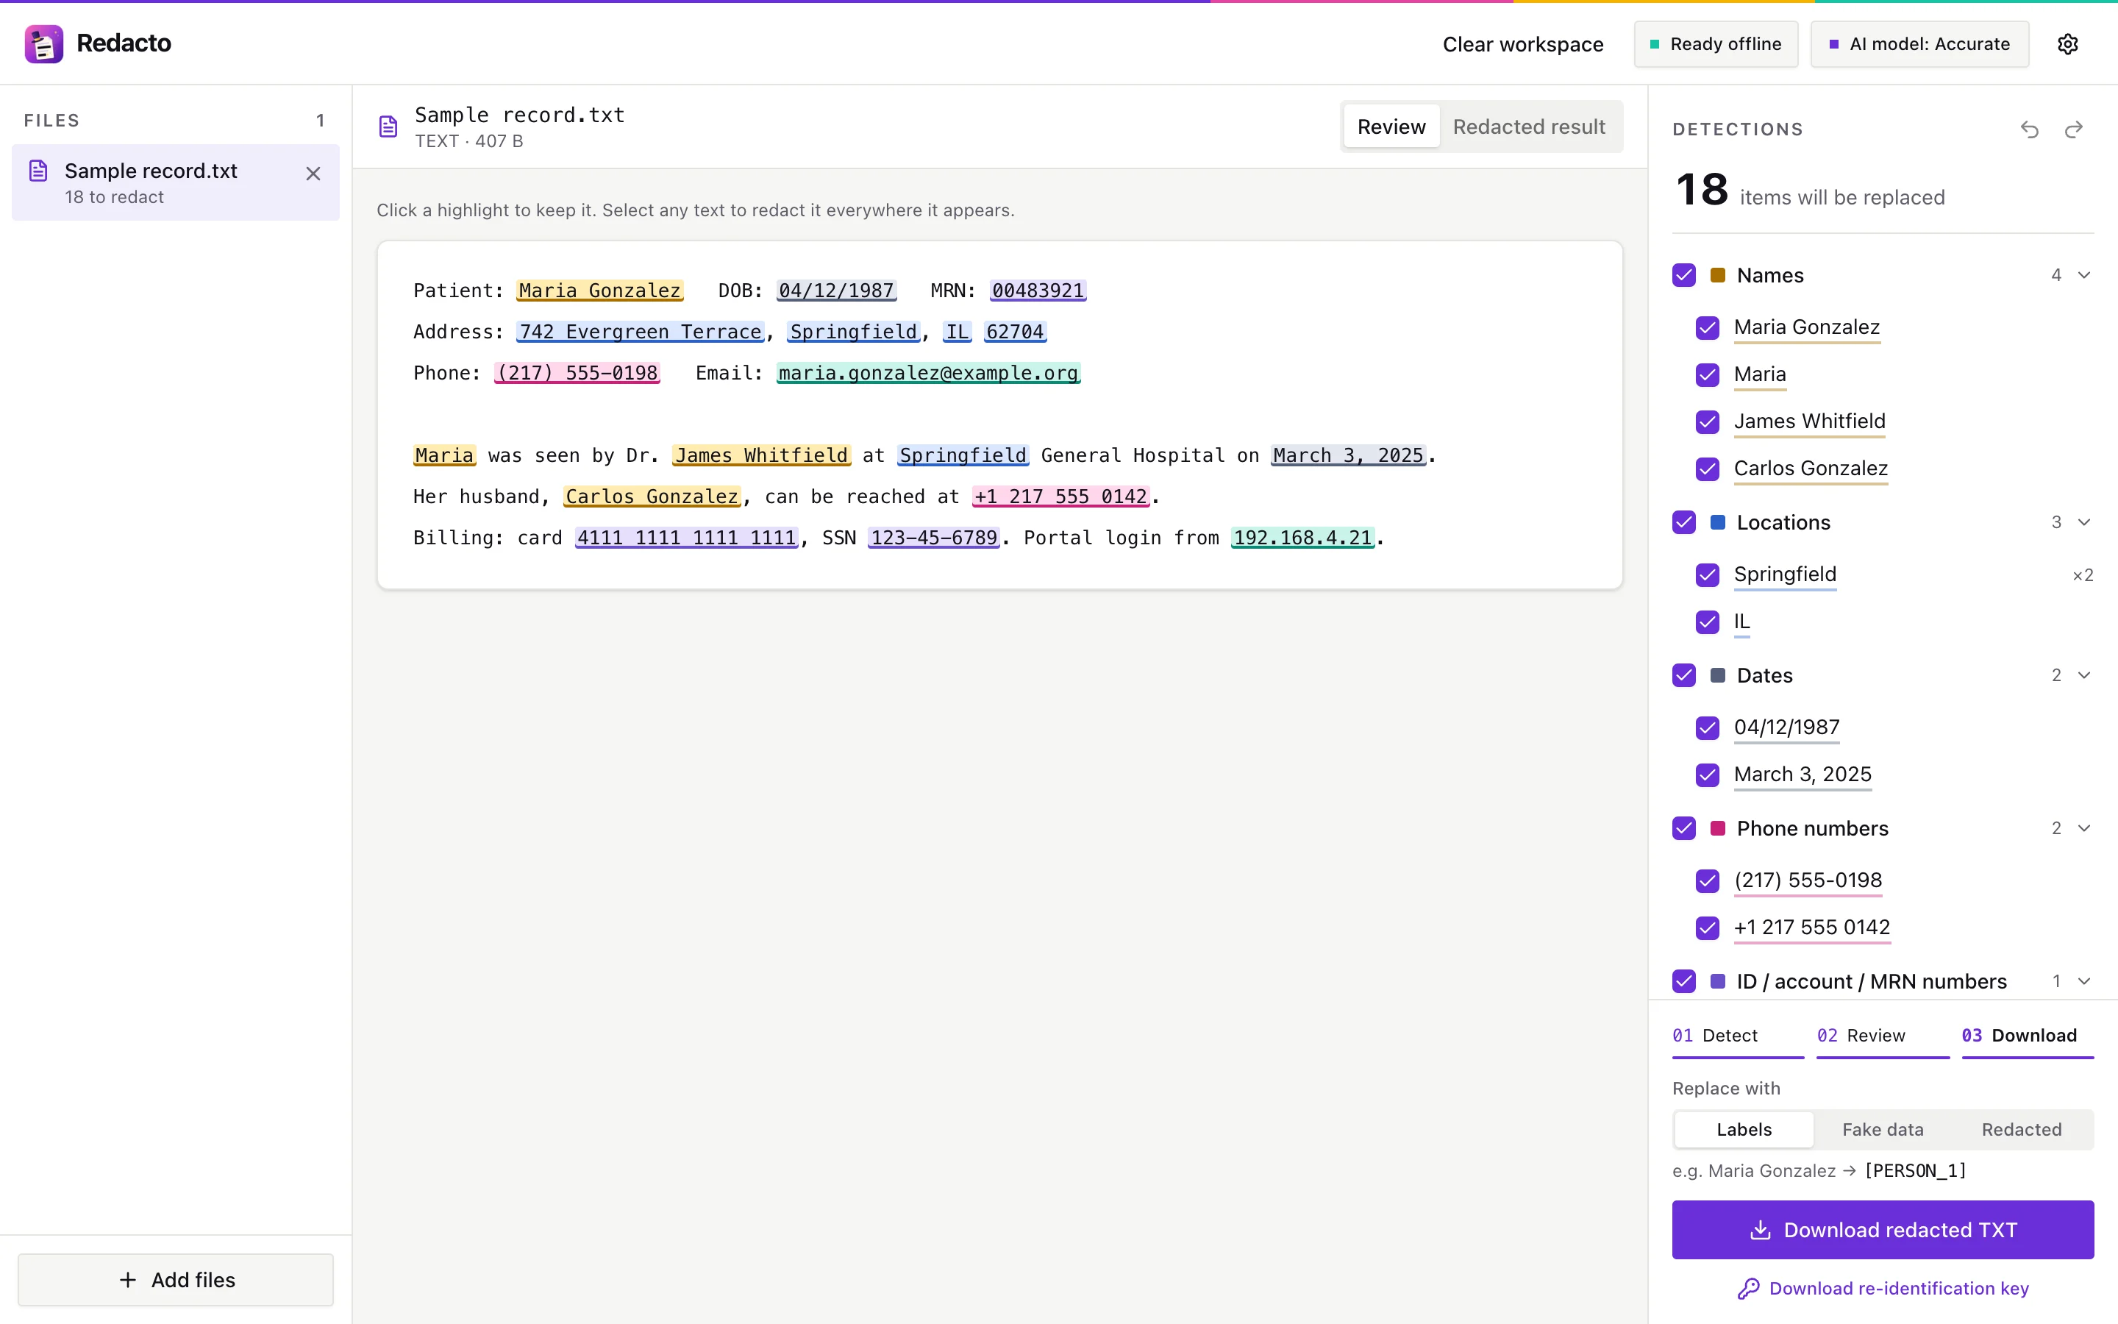The width and height of the screenshot is (2118, 1324).
Task: Click the Redacto app logo
Action: click(44, 44)
